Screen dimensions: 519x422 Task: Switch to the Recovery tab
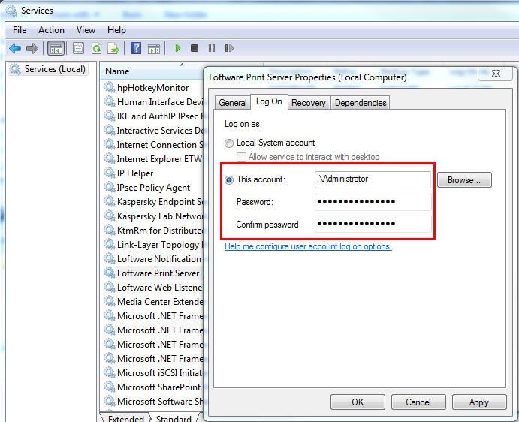(309, 103)
